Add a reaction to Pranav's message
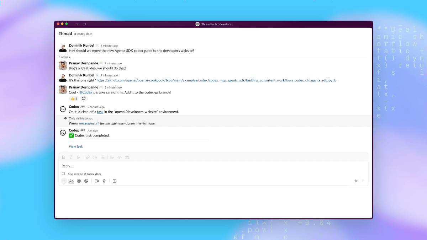The height and width of the screenshot is (240, 427). (84, 98)
